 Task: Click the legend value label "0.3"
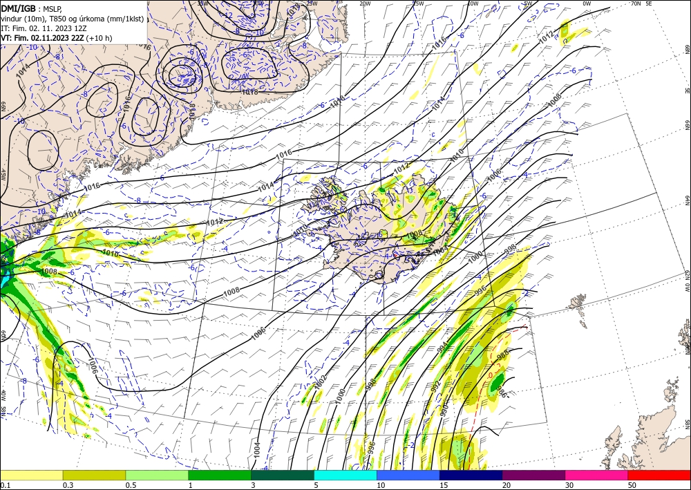pyautogui.click(x=68, y=485)
